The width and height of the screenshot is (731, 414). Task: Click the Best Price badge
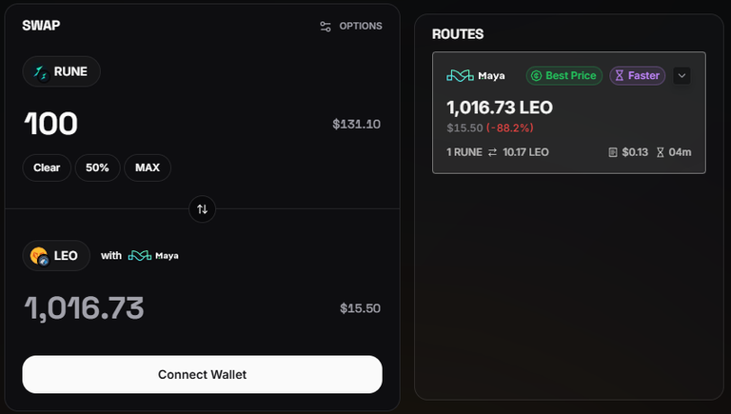tap(564, 75)
